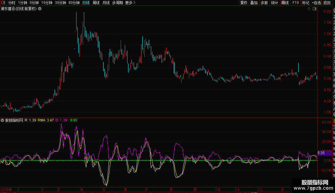
Task: Open the 多股 multi-stock view
Action: pos(264,3)
